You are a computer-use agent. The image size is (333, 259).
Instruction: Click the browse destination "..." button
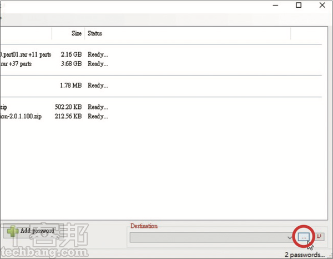[304, 237]
